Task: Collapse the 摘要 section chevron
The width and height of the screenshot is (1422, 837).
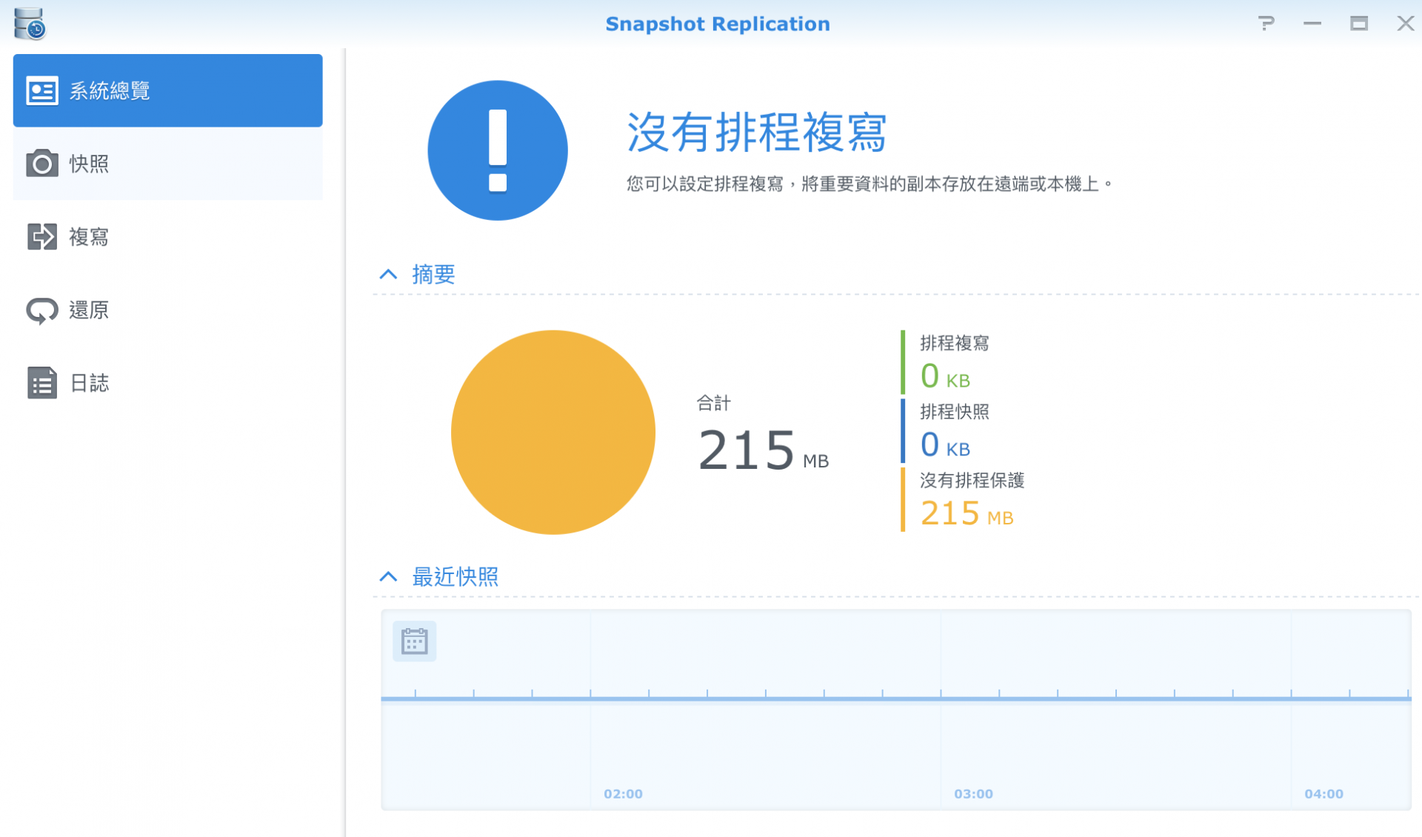Action: (x=388, y=275)
